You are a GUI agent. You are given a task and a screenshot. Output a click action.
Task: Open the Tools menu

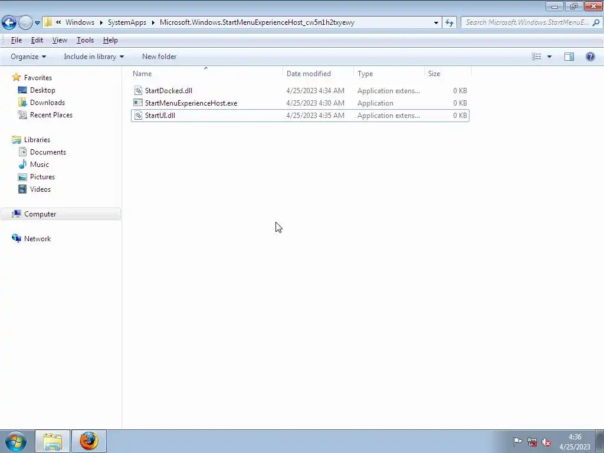click(x=85, y=40)
